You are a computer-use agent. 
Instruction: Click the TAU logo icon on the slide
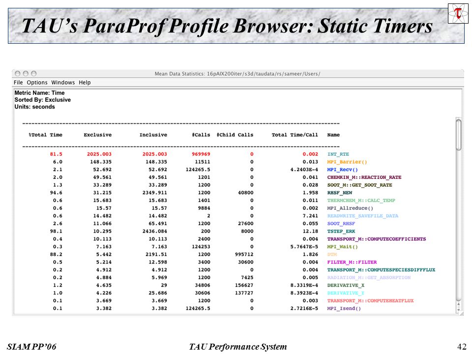458,14
